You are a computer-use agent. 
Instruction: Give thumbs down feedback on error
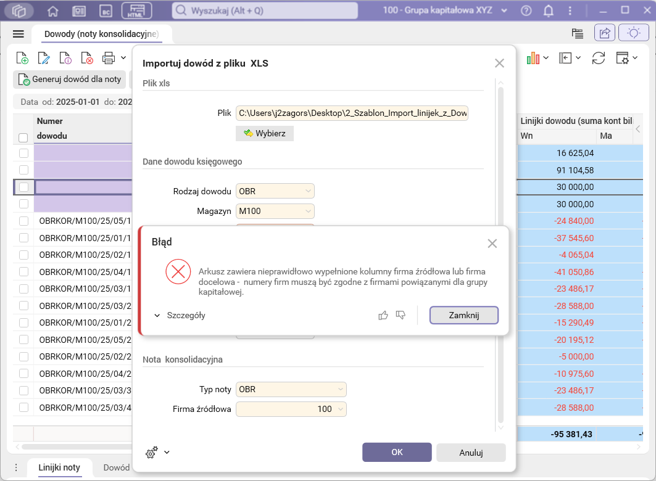pos(401,315)
